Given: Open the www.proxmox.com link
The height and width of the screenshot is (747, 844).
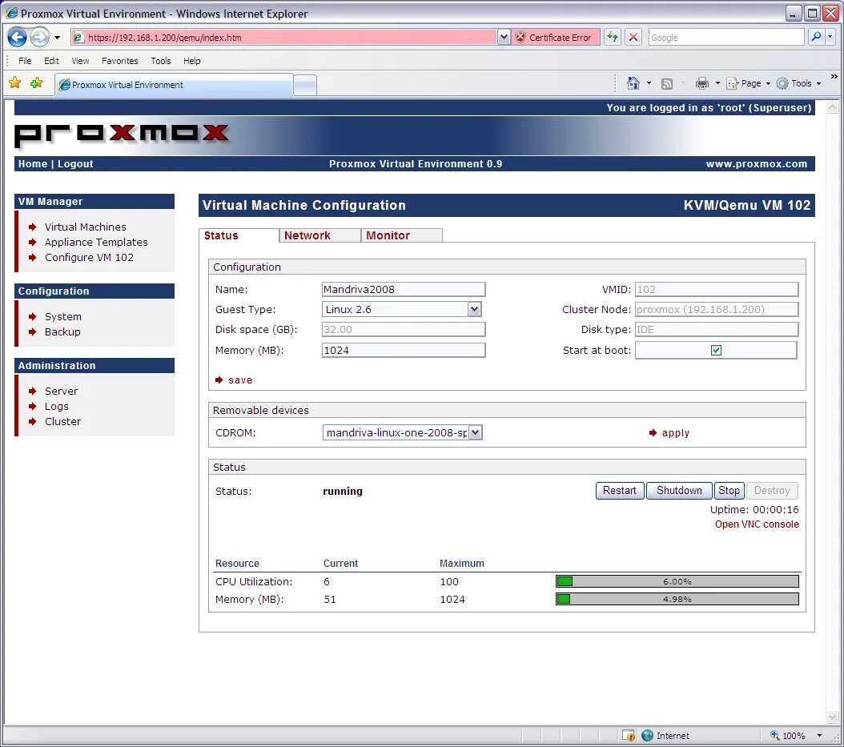Looking at the screenshot, I should pos(756,163).
